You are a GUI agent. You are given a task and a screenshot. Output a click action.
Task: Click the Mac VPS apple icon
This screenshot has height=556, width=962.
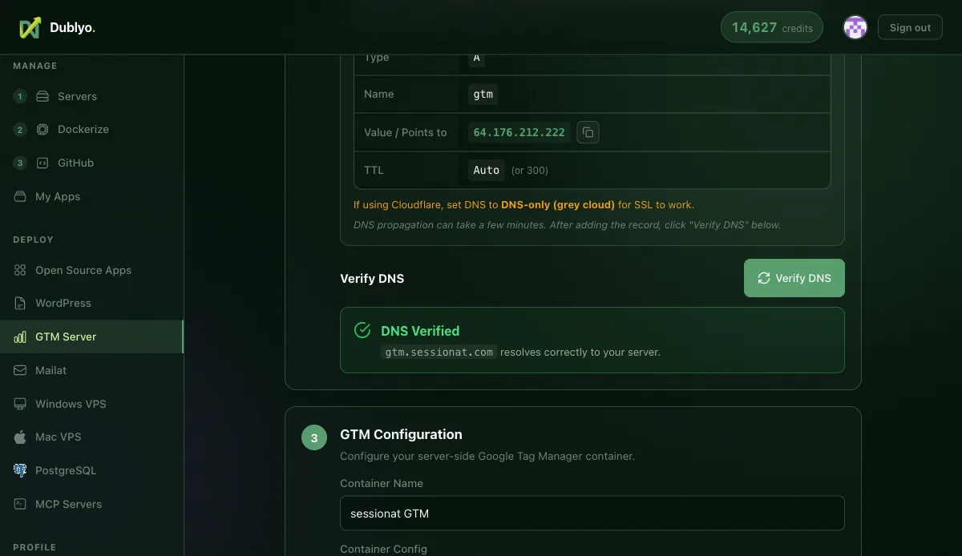20,437
